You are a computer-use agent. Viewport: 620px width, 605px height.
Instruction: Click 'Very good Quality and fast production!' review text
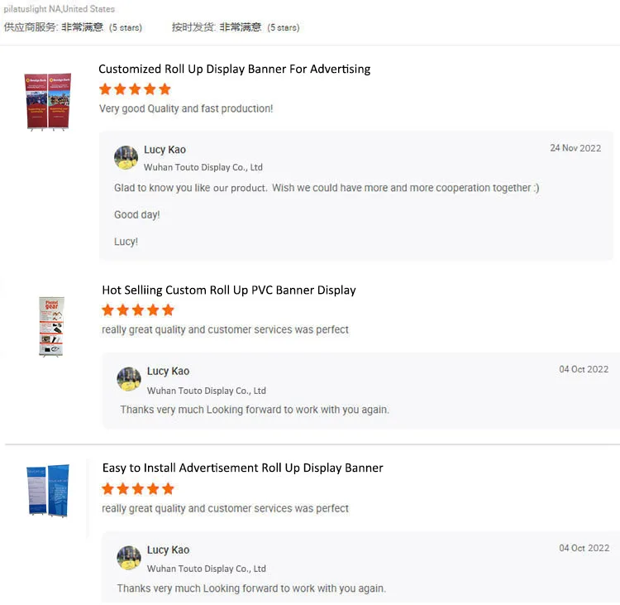tap(186, 108)
